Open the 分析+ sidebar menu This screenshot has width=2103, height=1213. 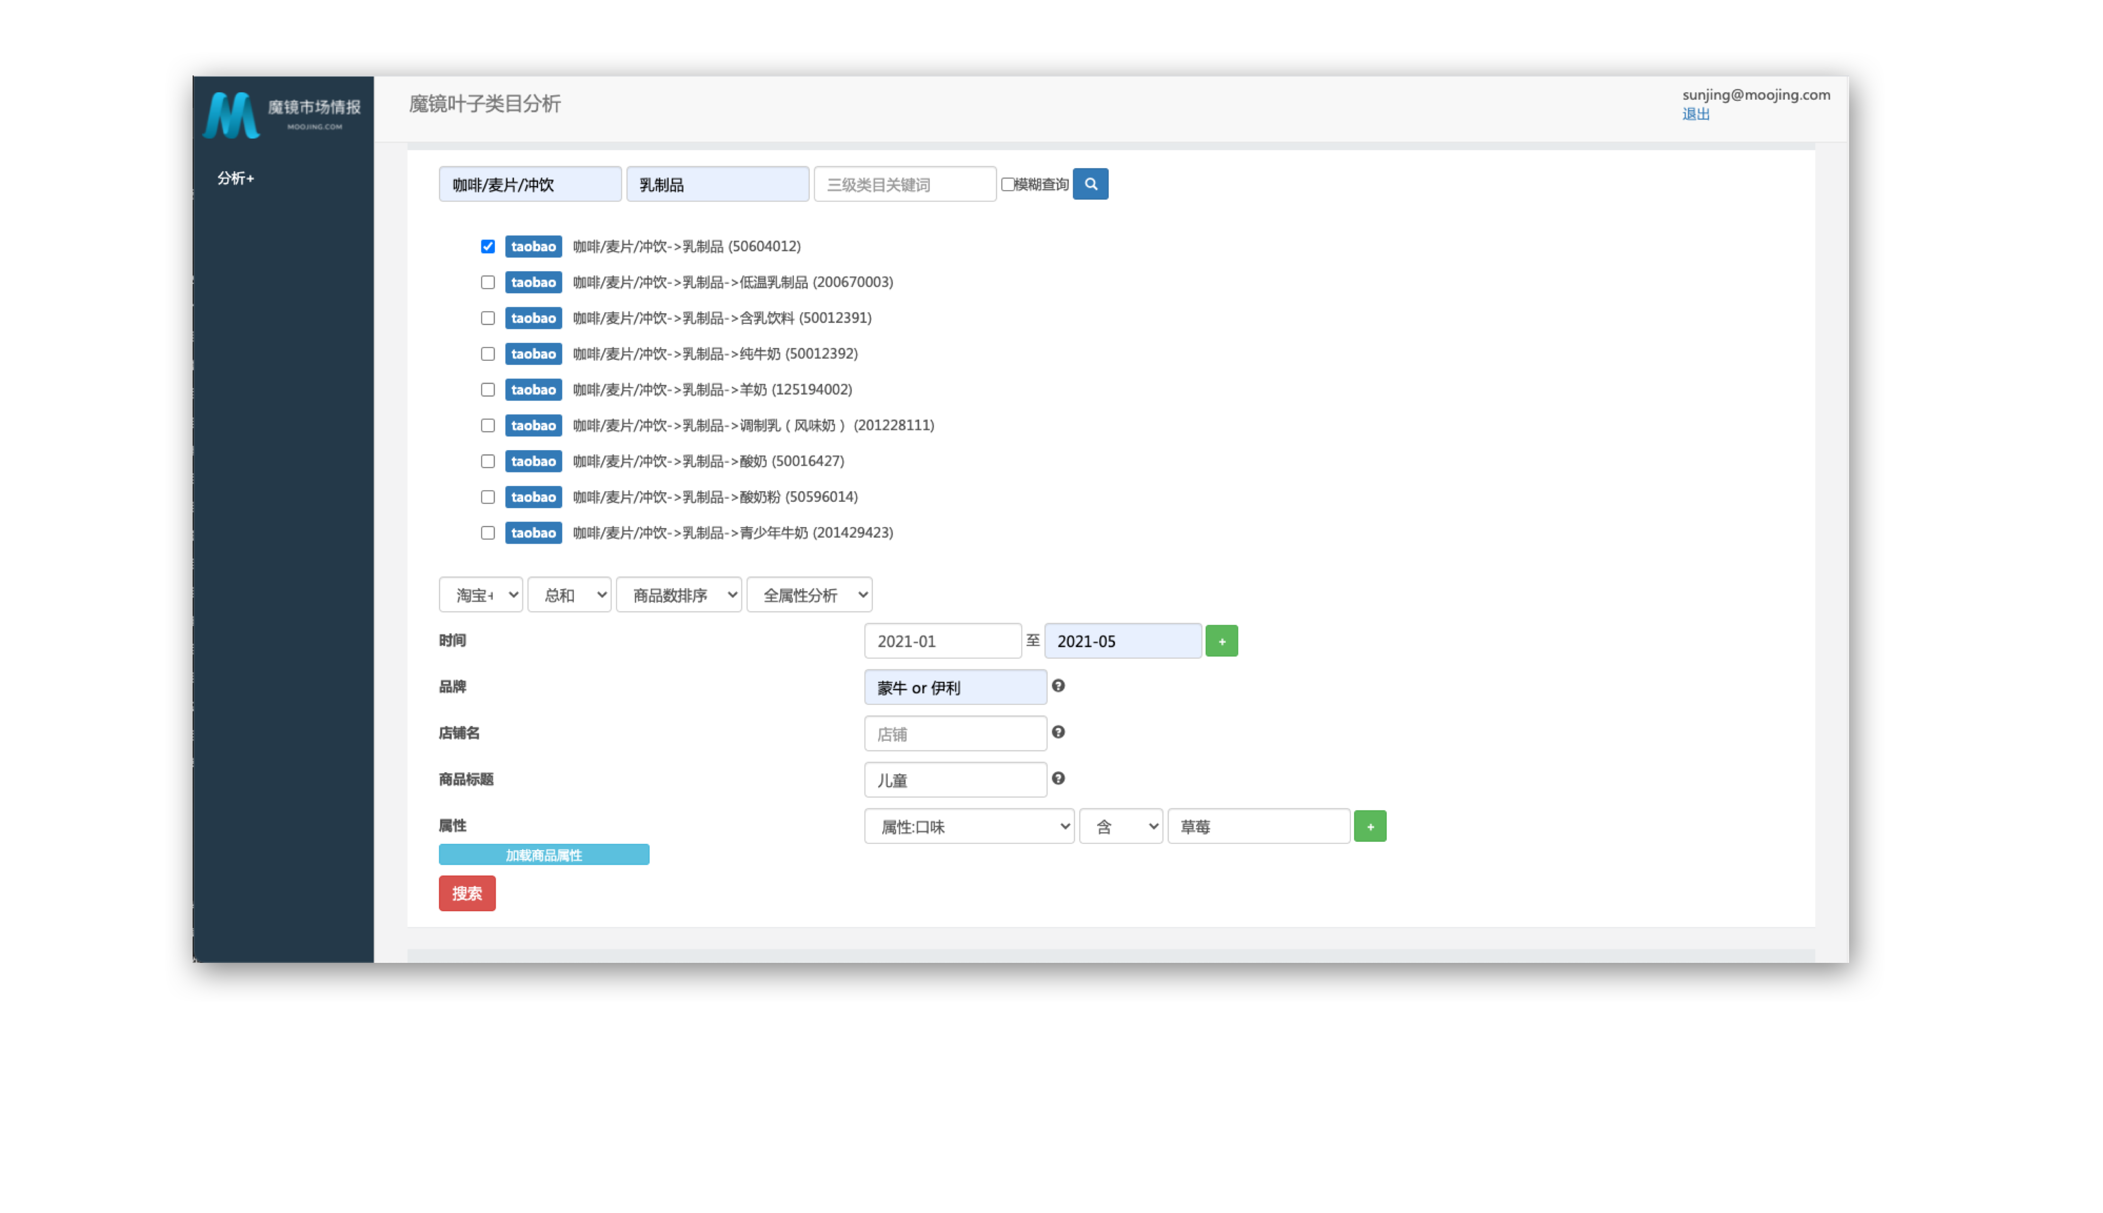tap(235, 178)
